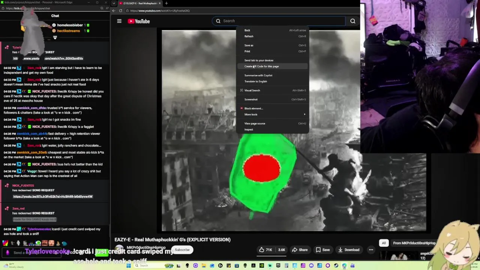Choose Create QR Code for this page
Screen dimensions: 480x270
click(x=273, y=66)
